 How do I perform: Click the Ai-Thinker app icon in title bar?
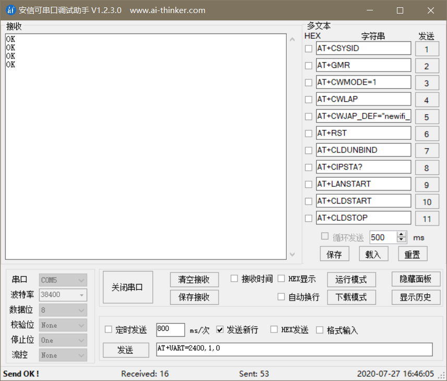(10, 10)
